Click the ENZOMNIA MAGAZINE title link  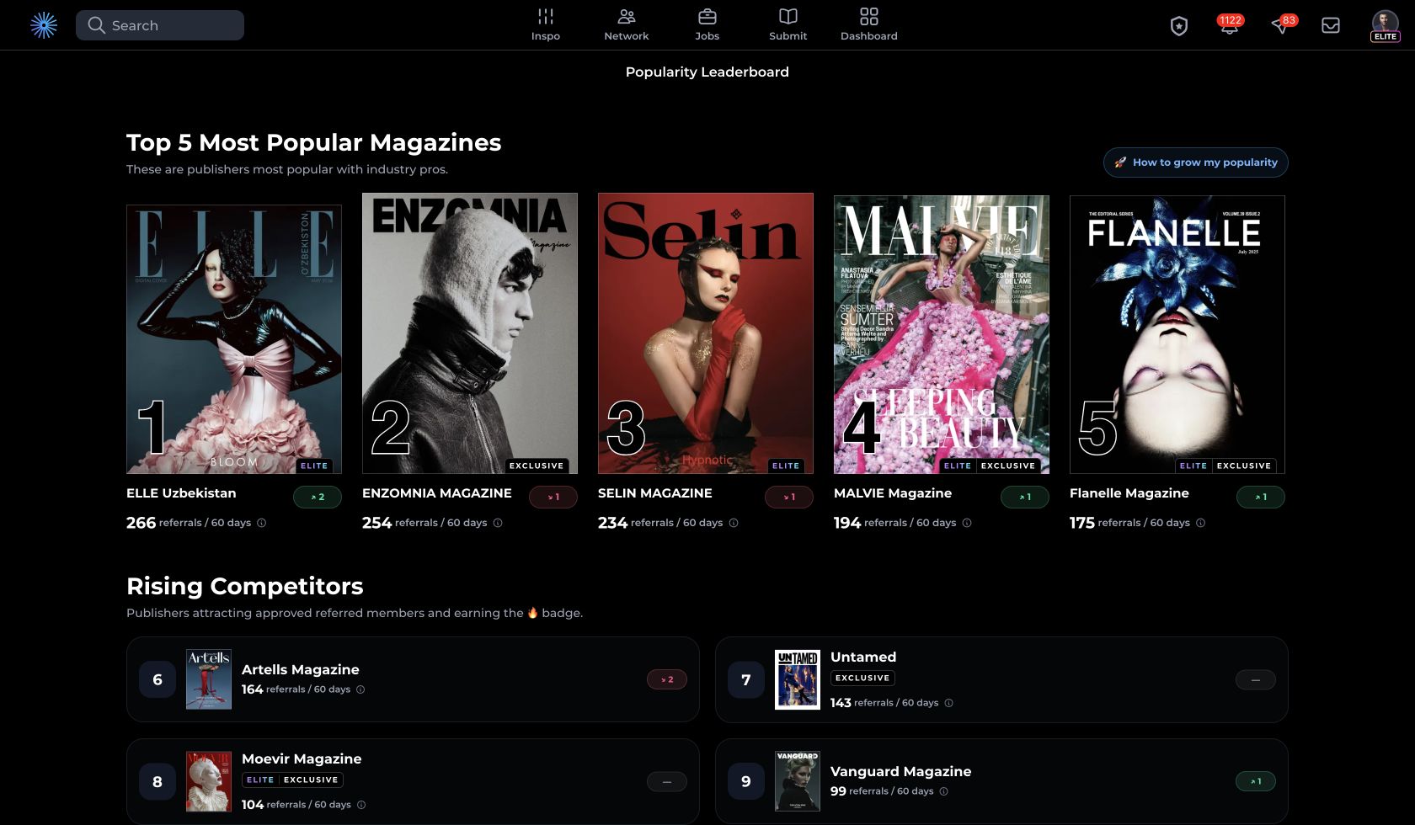coord(437,493)
